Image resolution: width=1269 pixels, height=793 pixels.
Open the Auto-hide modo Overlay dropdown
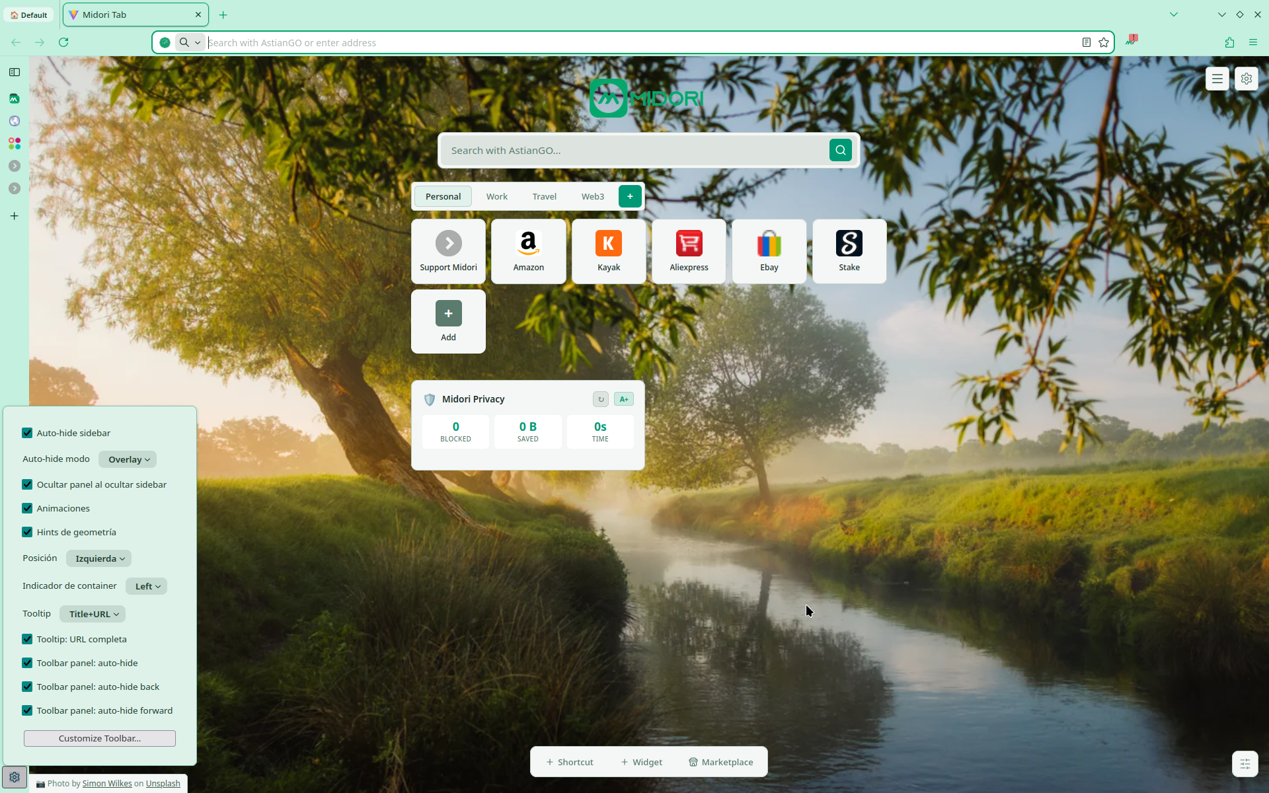[x=128, y=459]
